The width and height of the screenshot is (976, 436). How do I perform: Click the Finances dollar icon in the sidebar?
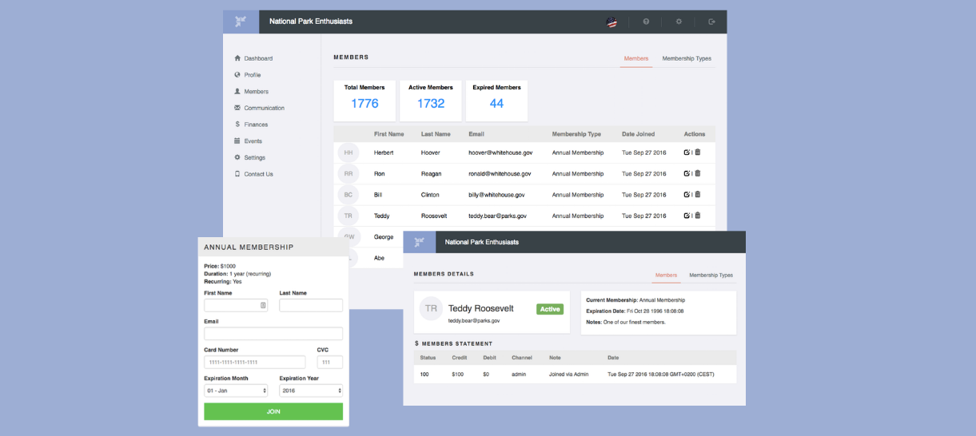click(237, 125)
